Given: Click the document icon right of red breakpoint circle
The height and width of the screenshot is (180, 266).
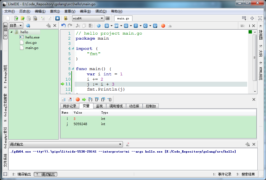Looking at the screenshot, I should [x=169, y=26].
